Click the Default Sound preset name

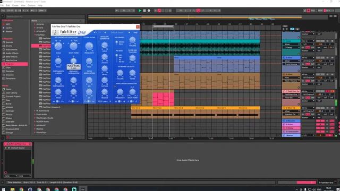tap(117, 33)
